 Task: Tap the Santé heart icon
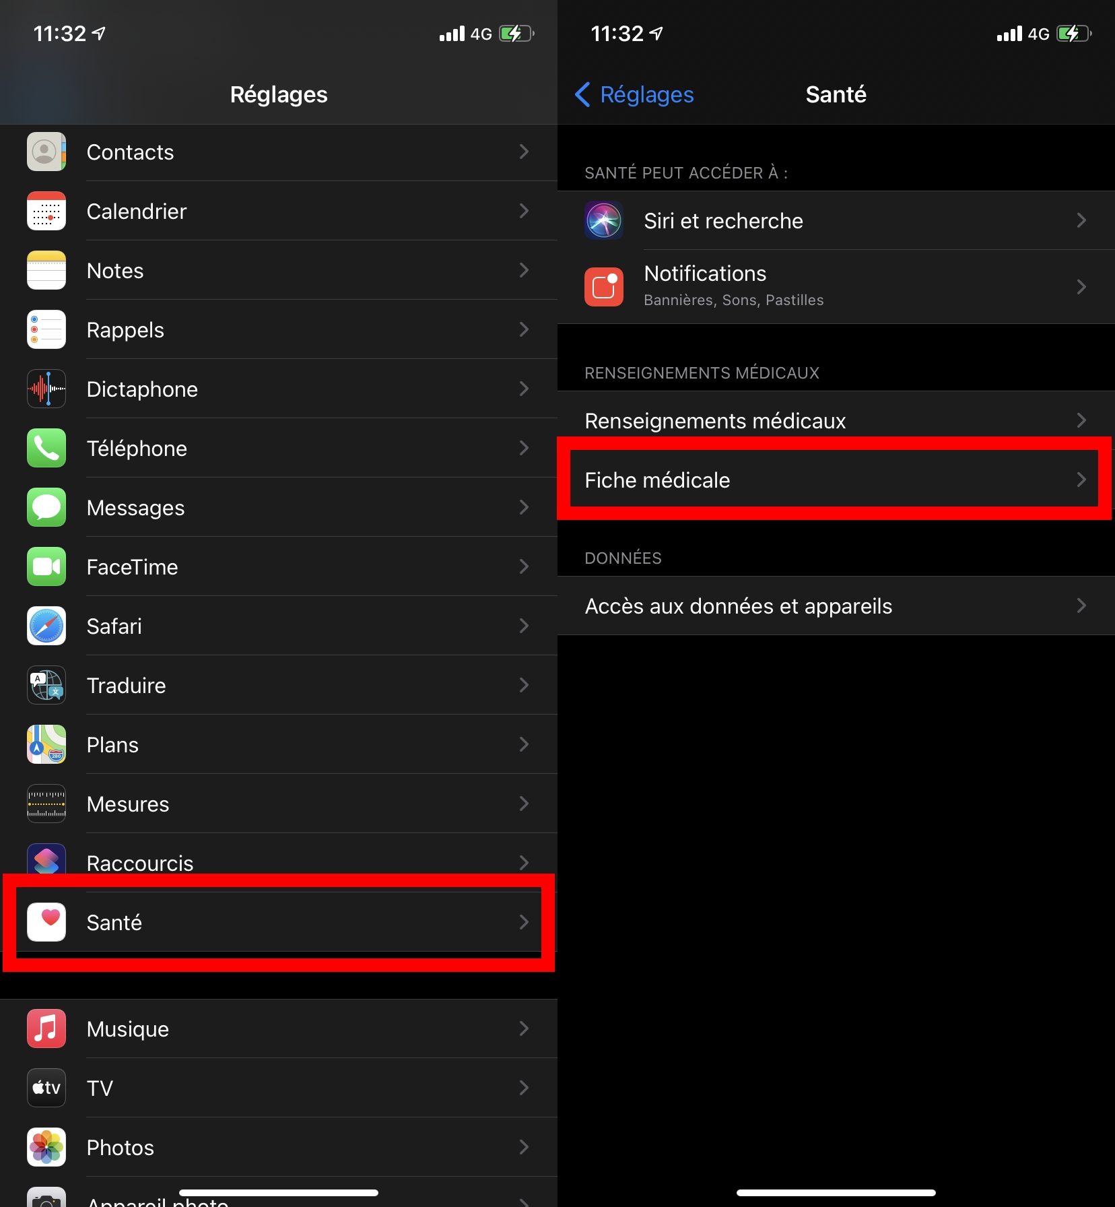click(46, 923)
